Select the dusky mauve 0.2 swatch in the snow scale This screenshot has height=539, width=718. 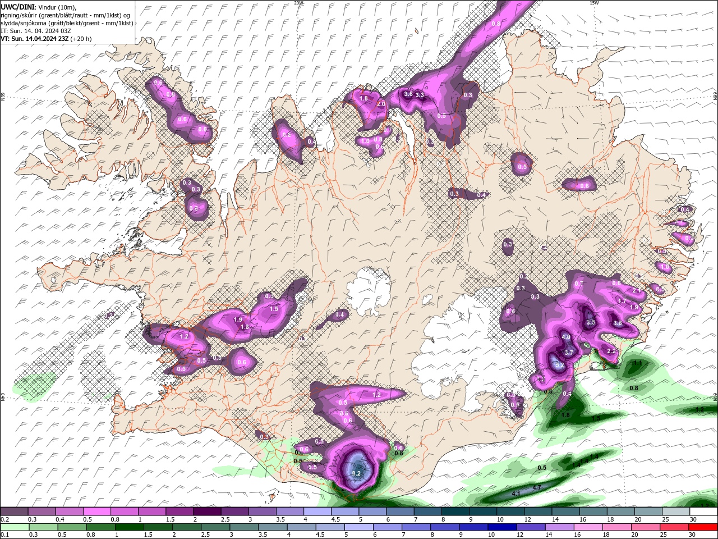[x=13, y=511]
